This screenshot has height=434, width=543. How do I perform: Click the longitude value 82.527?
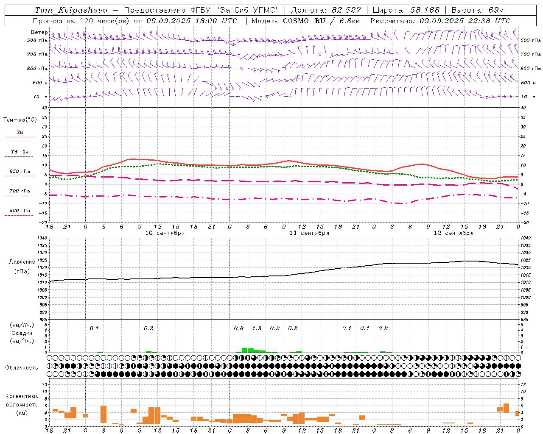click(x=347, y=10)
